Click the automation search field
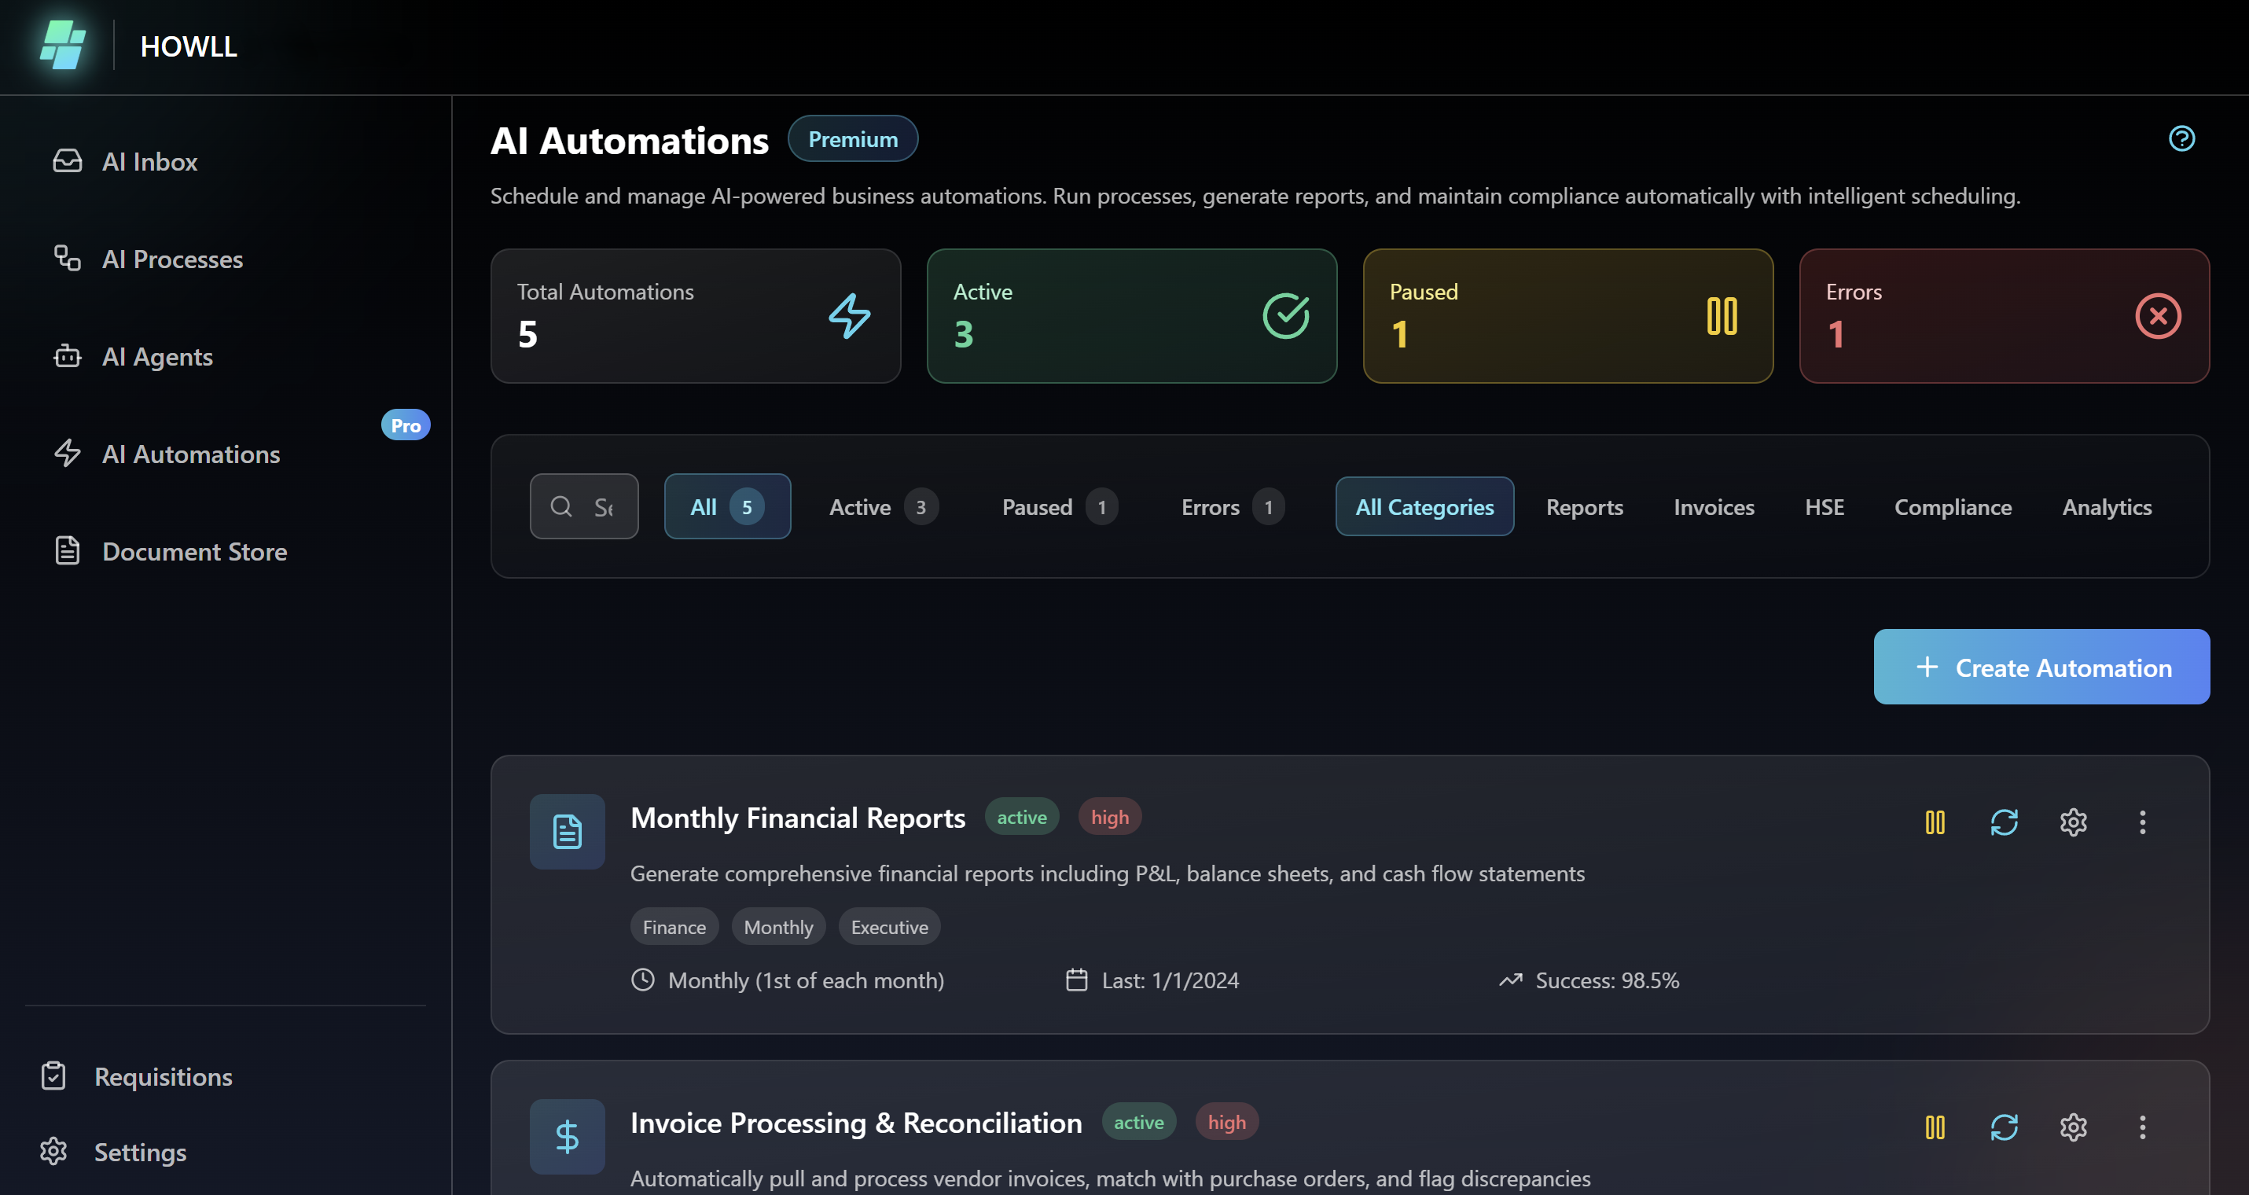2249x1195 pixels. click(x=584, y=507)
